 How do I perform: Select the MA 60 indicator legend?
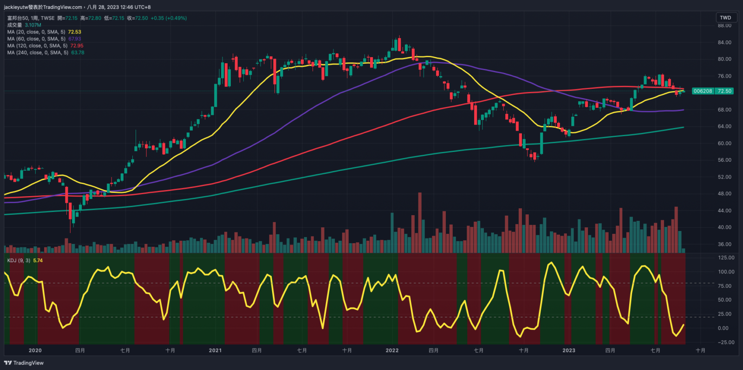[x=36, y=39]
